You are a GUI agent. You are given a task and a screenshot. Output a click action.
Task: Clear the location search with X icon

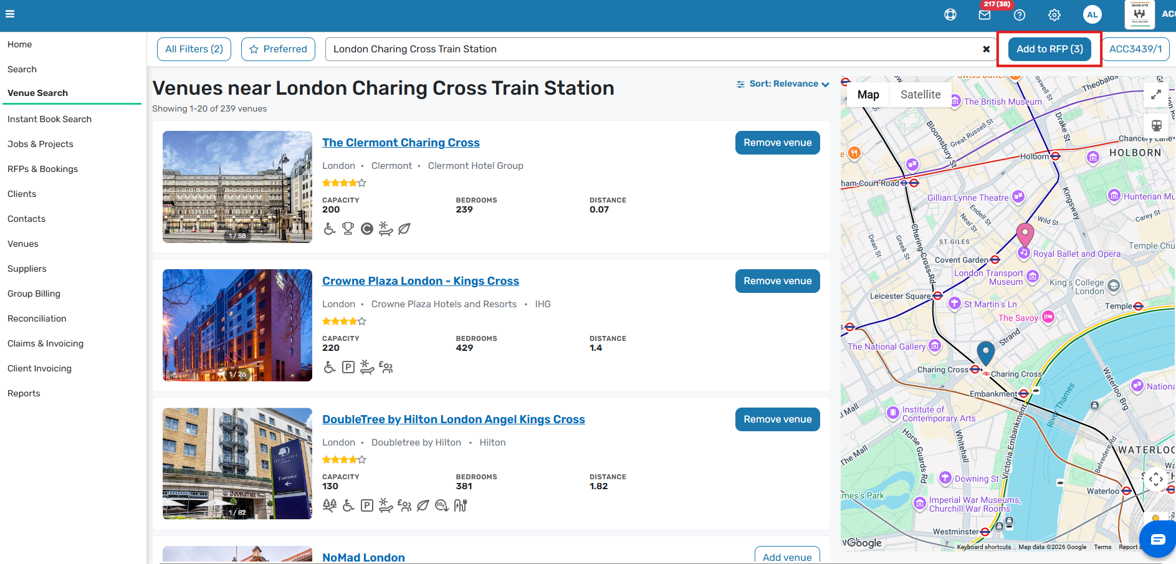pos(987,49)
